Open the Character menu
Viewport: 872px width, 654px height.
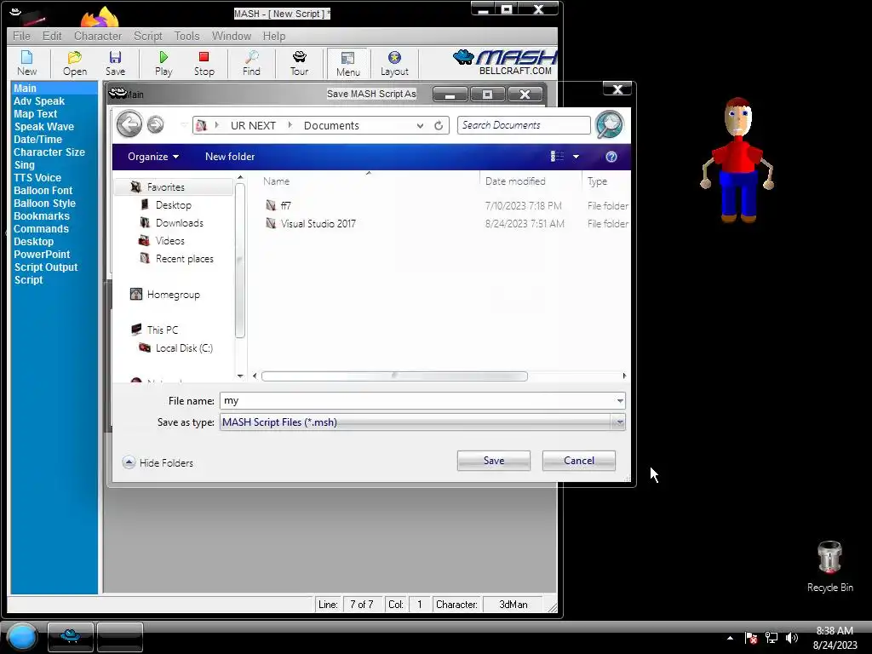tap(98, 36)
